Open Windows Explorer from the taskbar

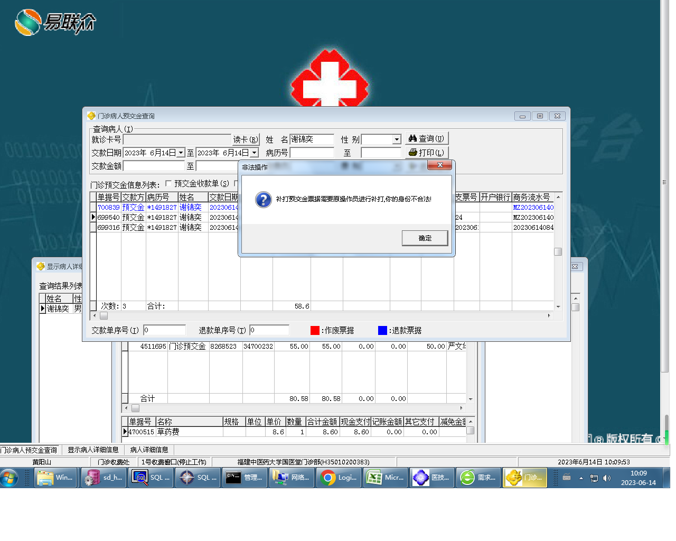tap(55, 478)
